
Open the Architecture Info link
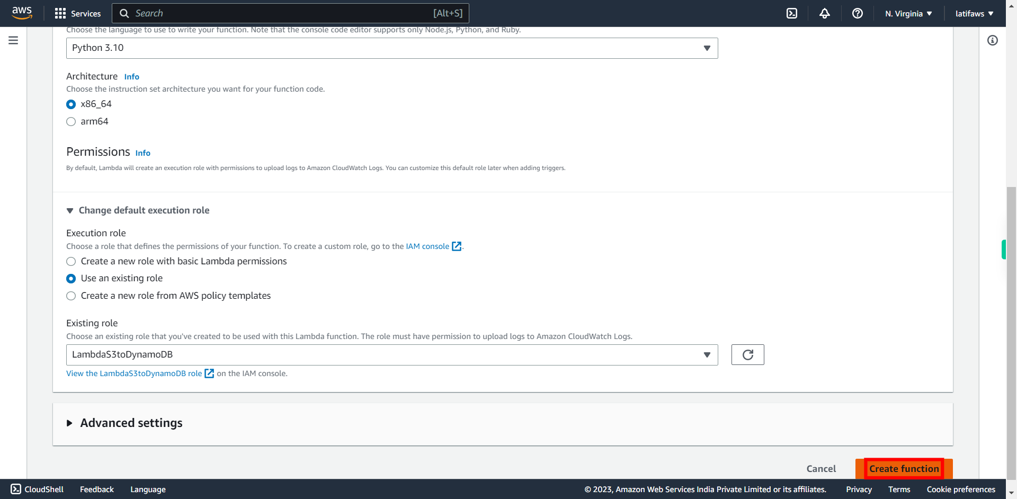pos(132,77)
